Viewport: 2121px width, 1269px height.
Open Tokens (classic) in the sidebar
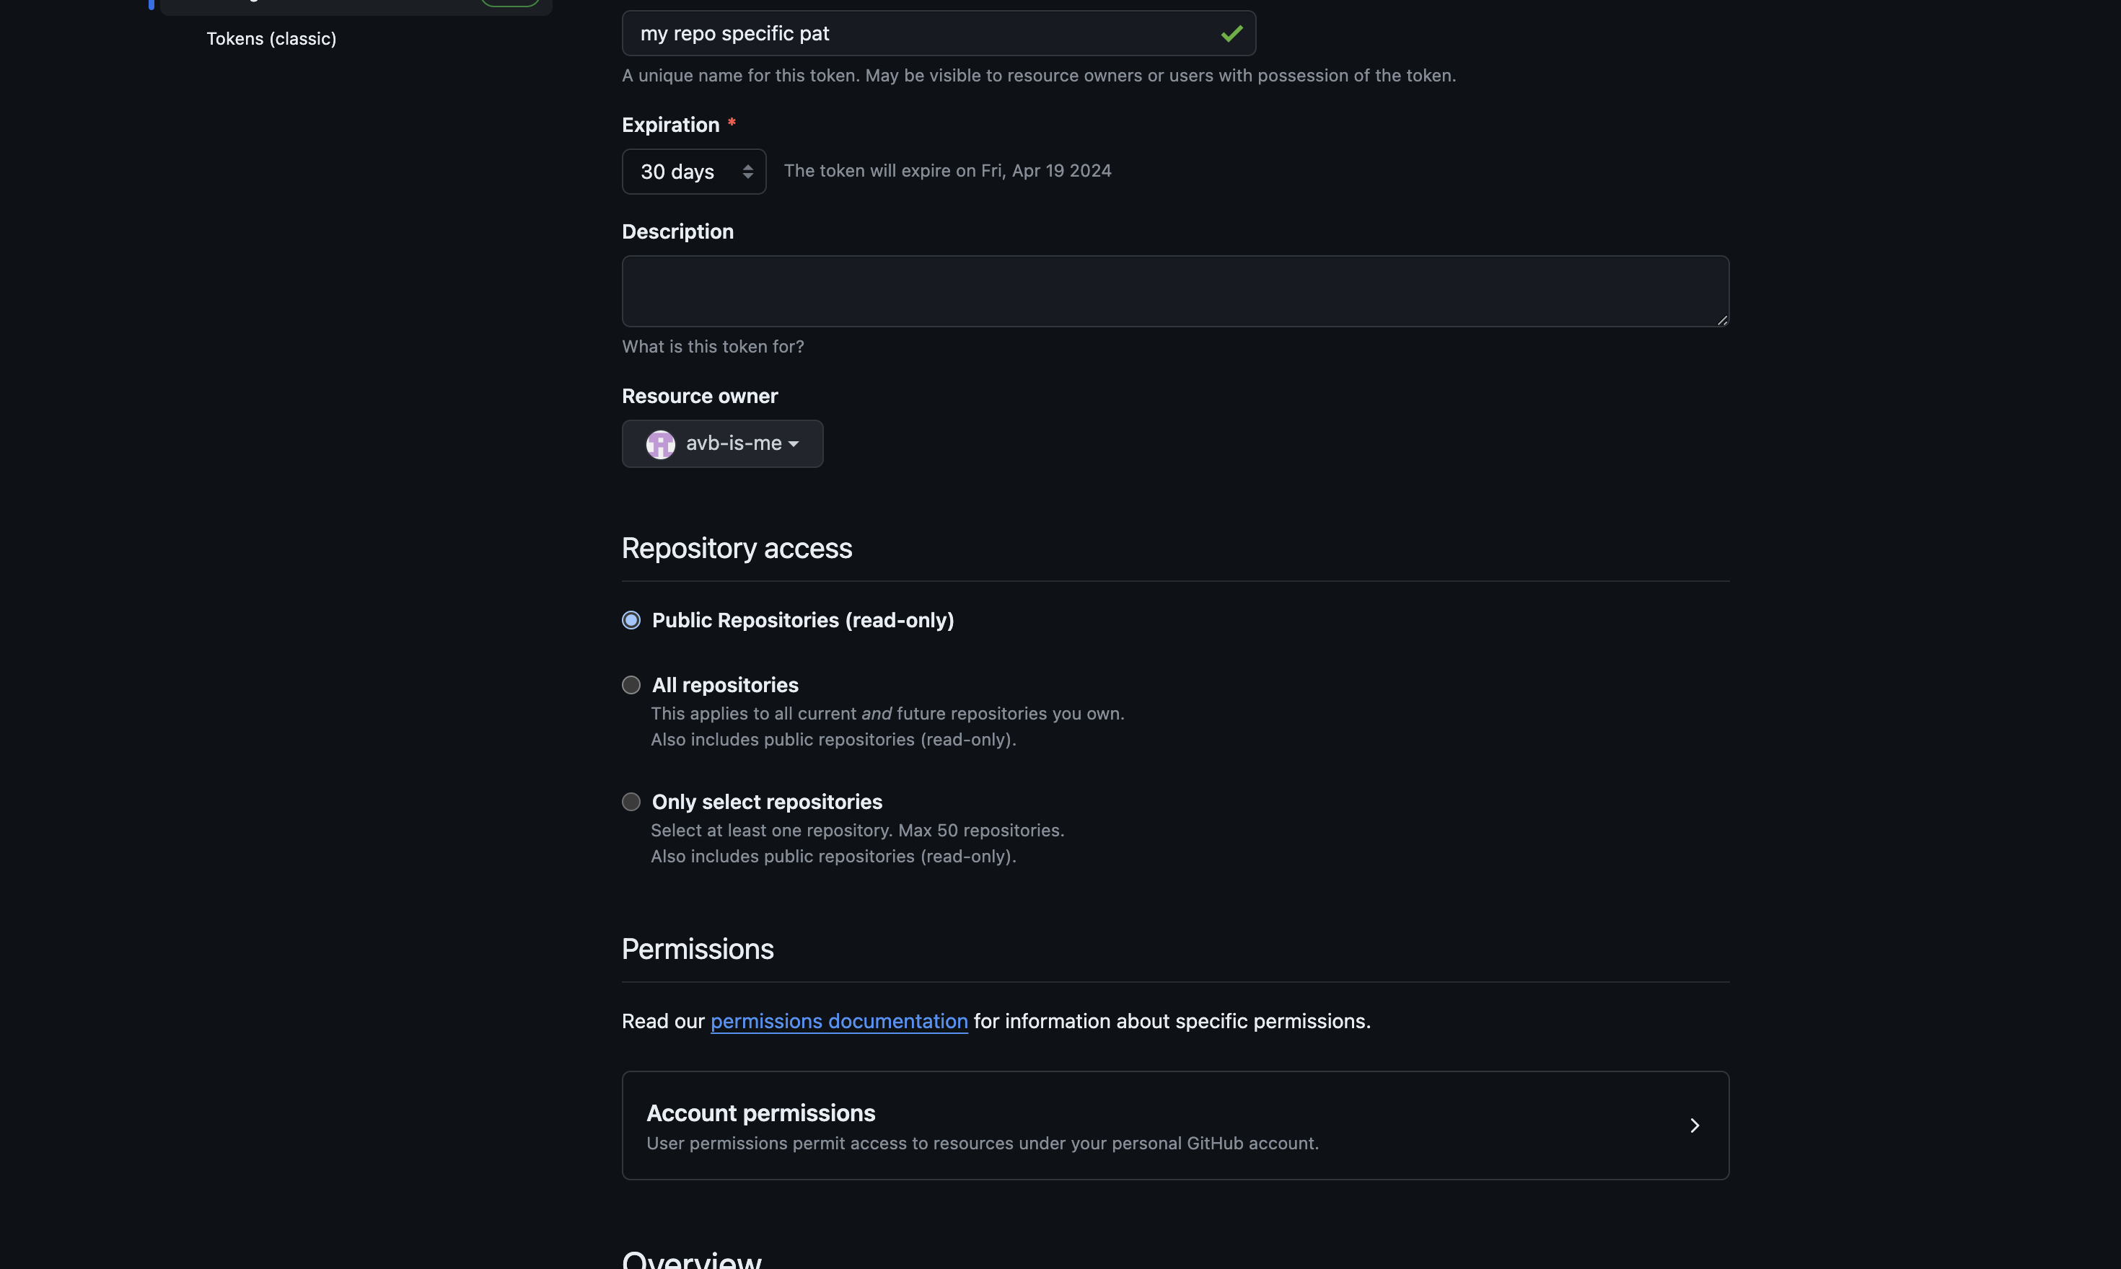[271, 38]
